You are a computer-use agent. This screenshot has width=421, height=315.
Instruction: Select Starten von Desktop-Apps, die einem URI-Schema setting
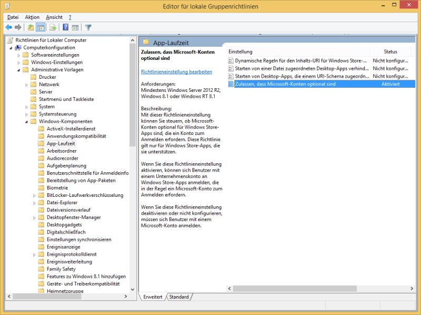[302, 76]
